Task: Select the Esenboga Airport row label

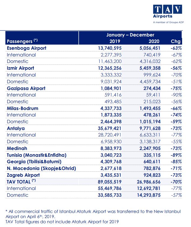Action: pos(27,48)
